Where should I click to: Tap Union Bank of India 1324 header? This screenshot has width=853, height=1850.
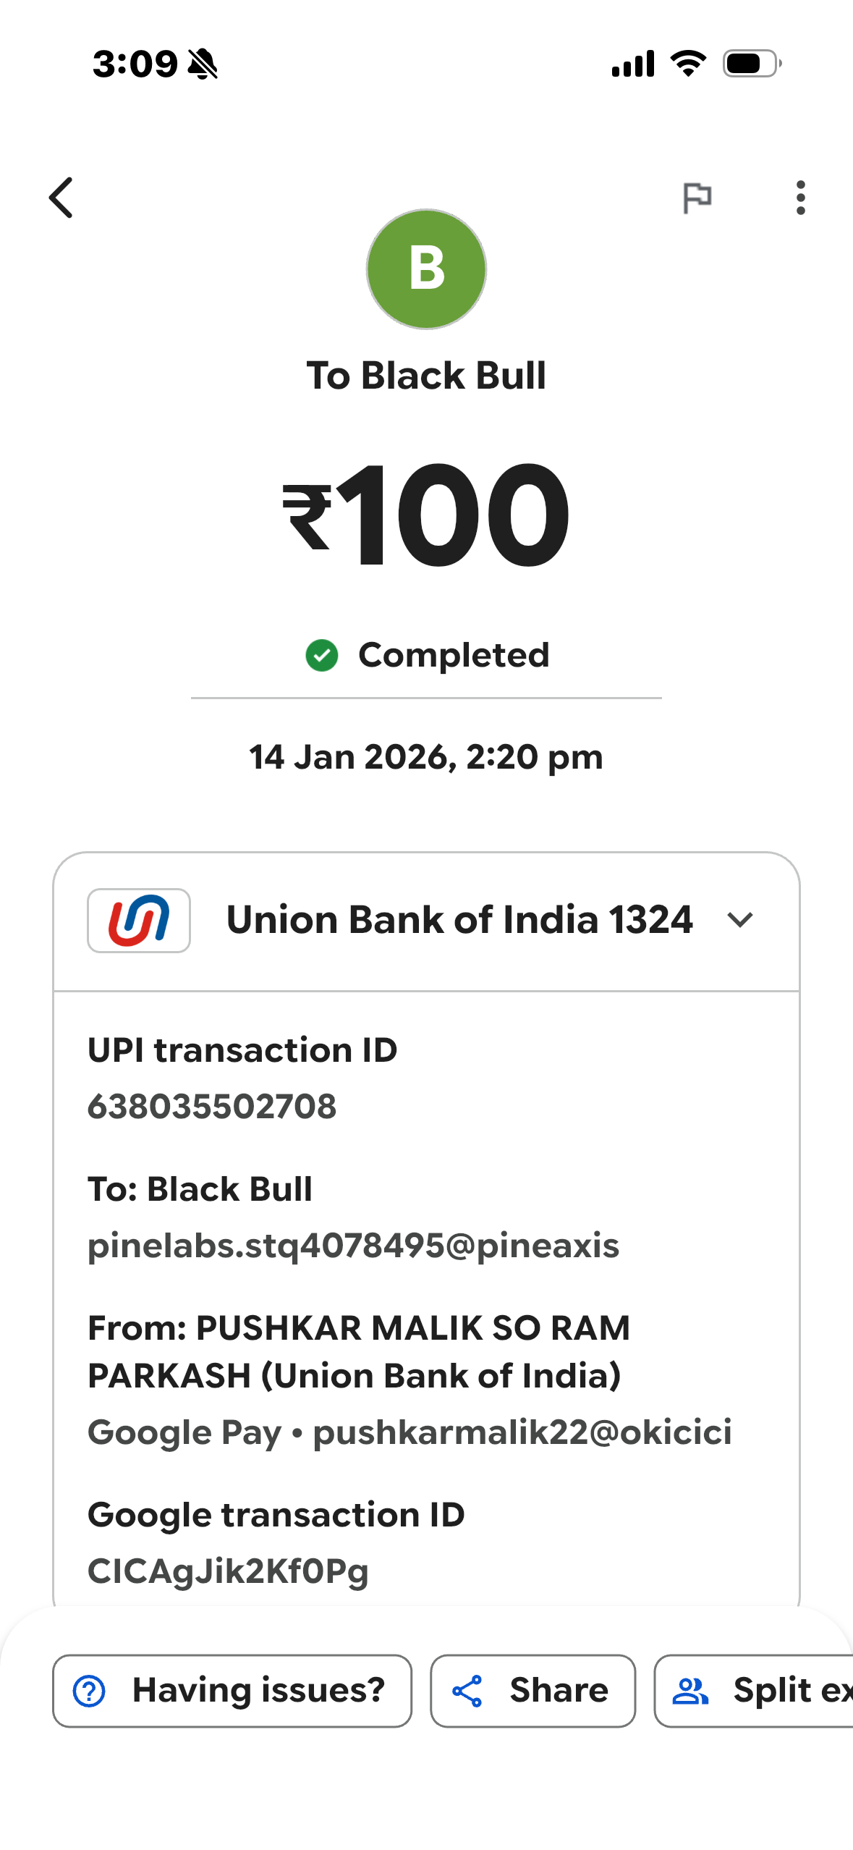459,920
